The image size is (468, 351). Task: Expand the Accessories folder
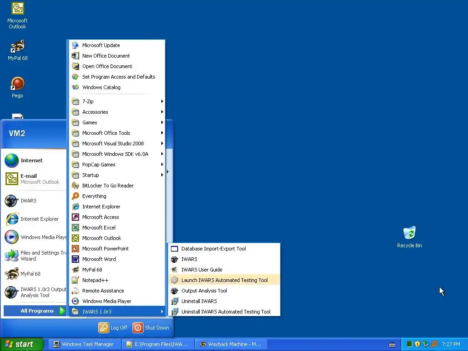coord(117,112)
